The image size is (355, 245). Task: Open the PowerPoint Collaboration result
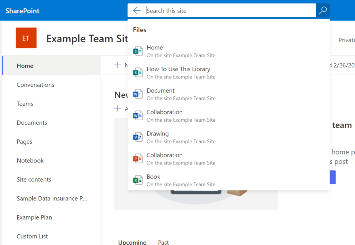228,159
